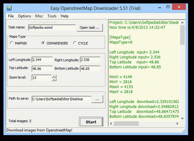
Task: Browse for save path with ellipsis button
Action: point(97,99)
